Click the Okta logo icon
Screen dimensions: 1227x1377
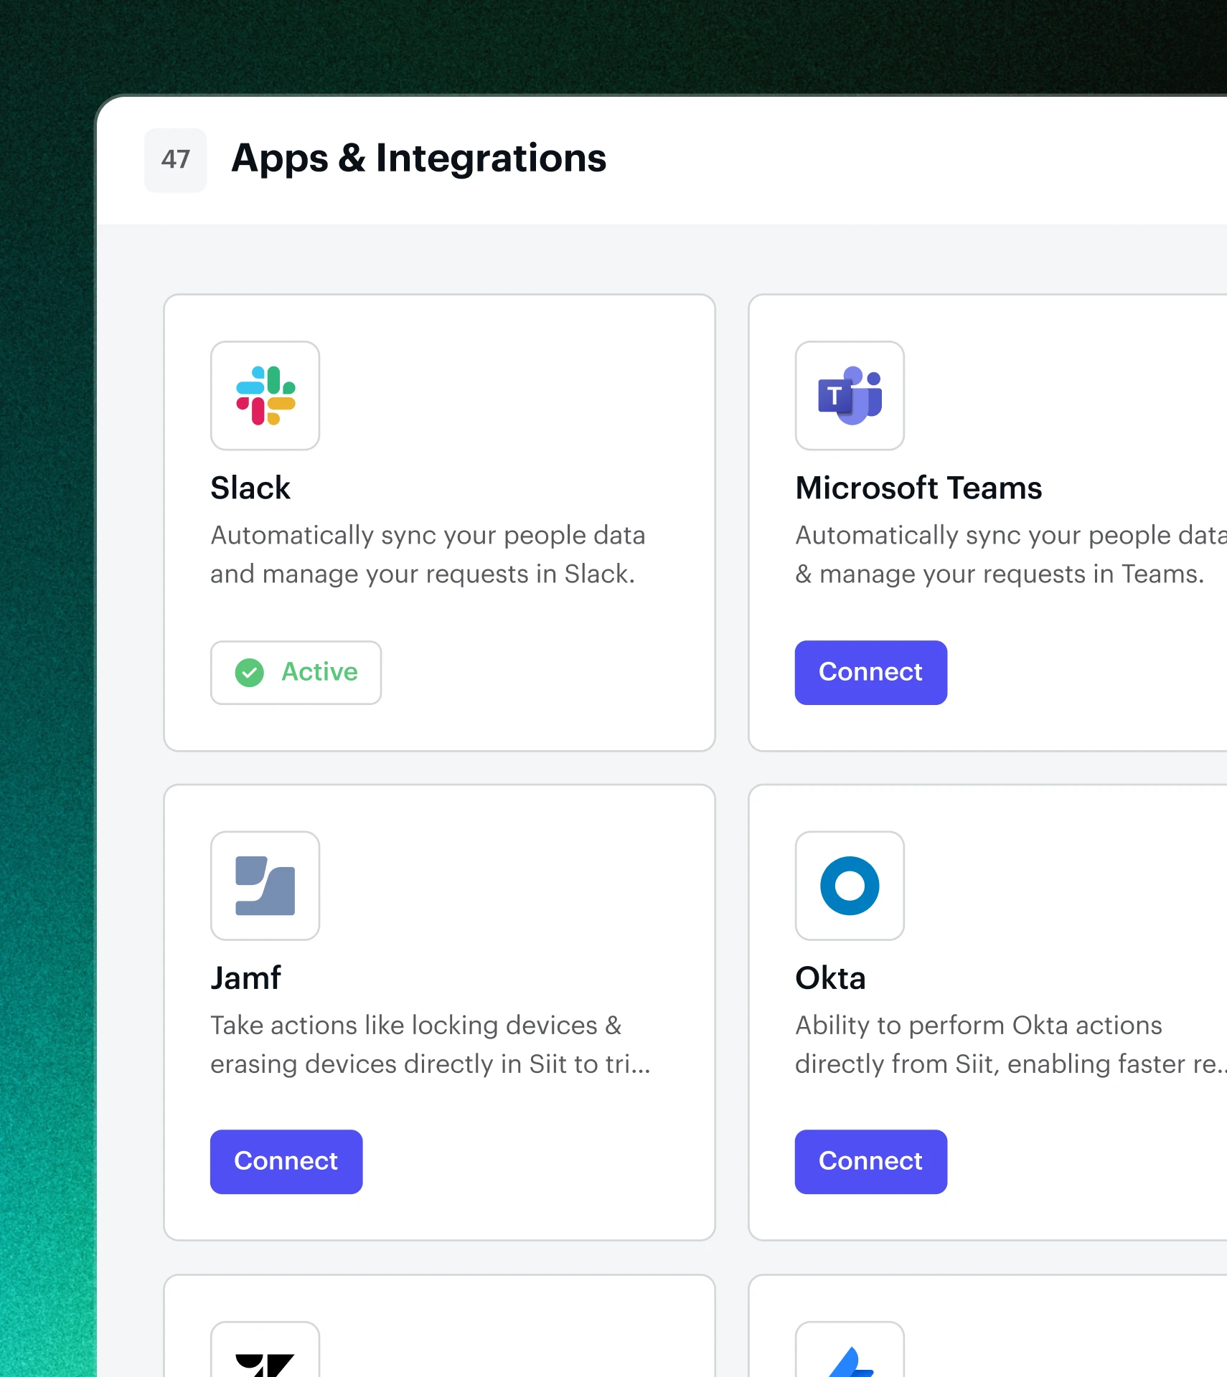coord(850,886)
